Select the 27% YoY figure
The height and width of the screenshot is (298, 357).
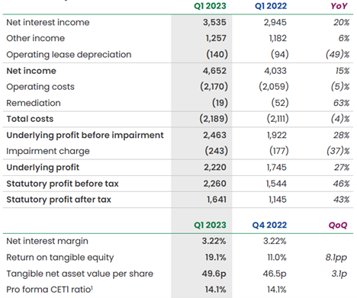[342, 168]
